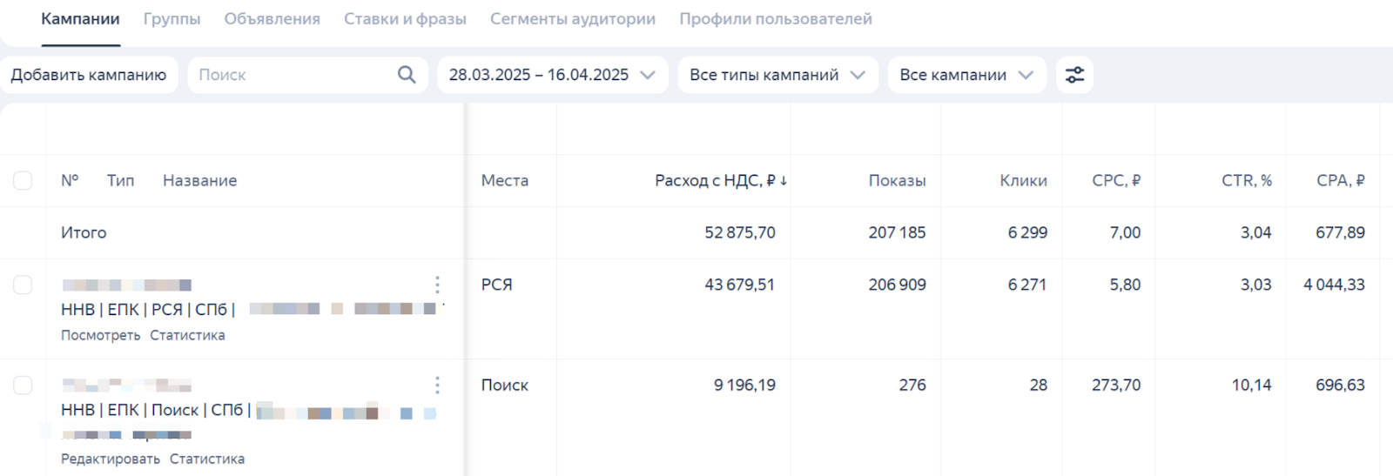Click Редактировать link under Поиск campaign
The height and width of the screenshot is (476, 1393).
click(x=111, y=459)
